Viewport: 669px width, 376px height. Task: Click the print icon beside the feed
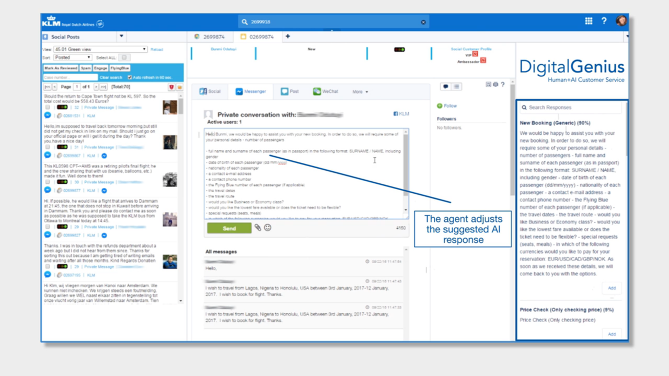(495, 84)
